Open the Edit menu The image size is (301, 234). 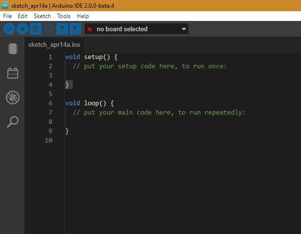[x=23, y=16]
